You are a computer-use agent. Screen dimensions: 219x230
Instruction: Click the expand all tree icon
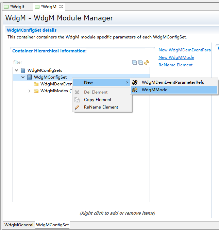(140, 62)
